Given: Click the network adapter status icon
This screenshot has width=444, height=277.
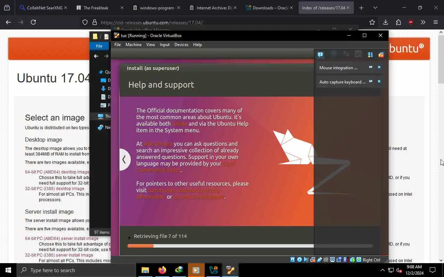Looking at the screenshot, I should click(313, 260).
